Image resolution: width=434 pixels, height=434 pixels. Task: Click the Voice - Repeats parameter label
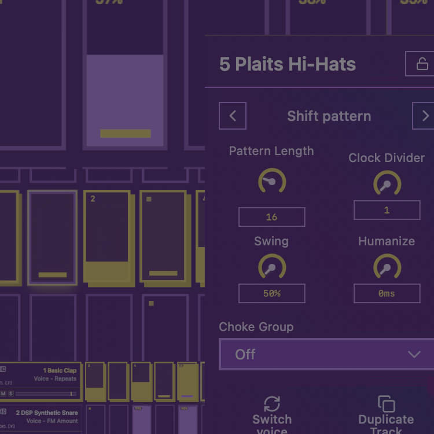tap(55, 378)
